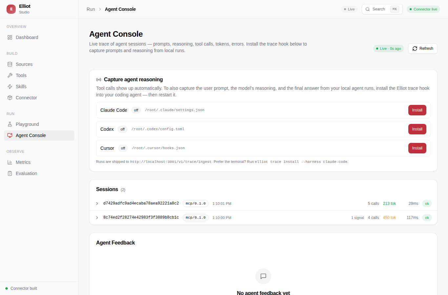Click the Live status pill in header
448x295 pixels.
click(349, 9)
